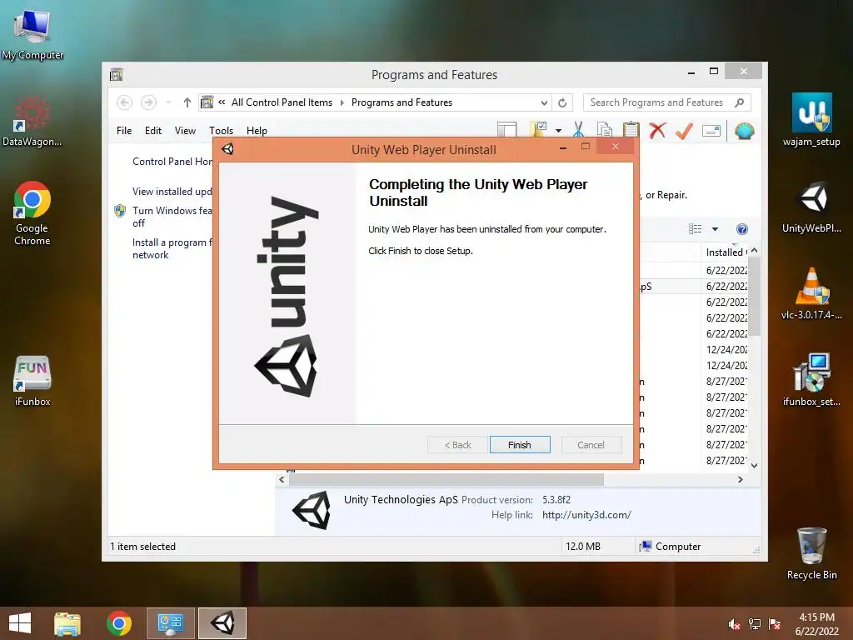This screenshot has width=853, height=640.
Task: Open the Help menu
Action: [257, 131]
